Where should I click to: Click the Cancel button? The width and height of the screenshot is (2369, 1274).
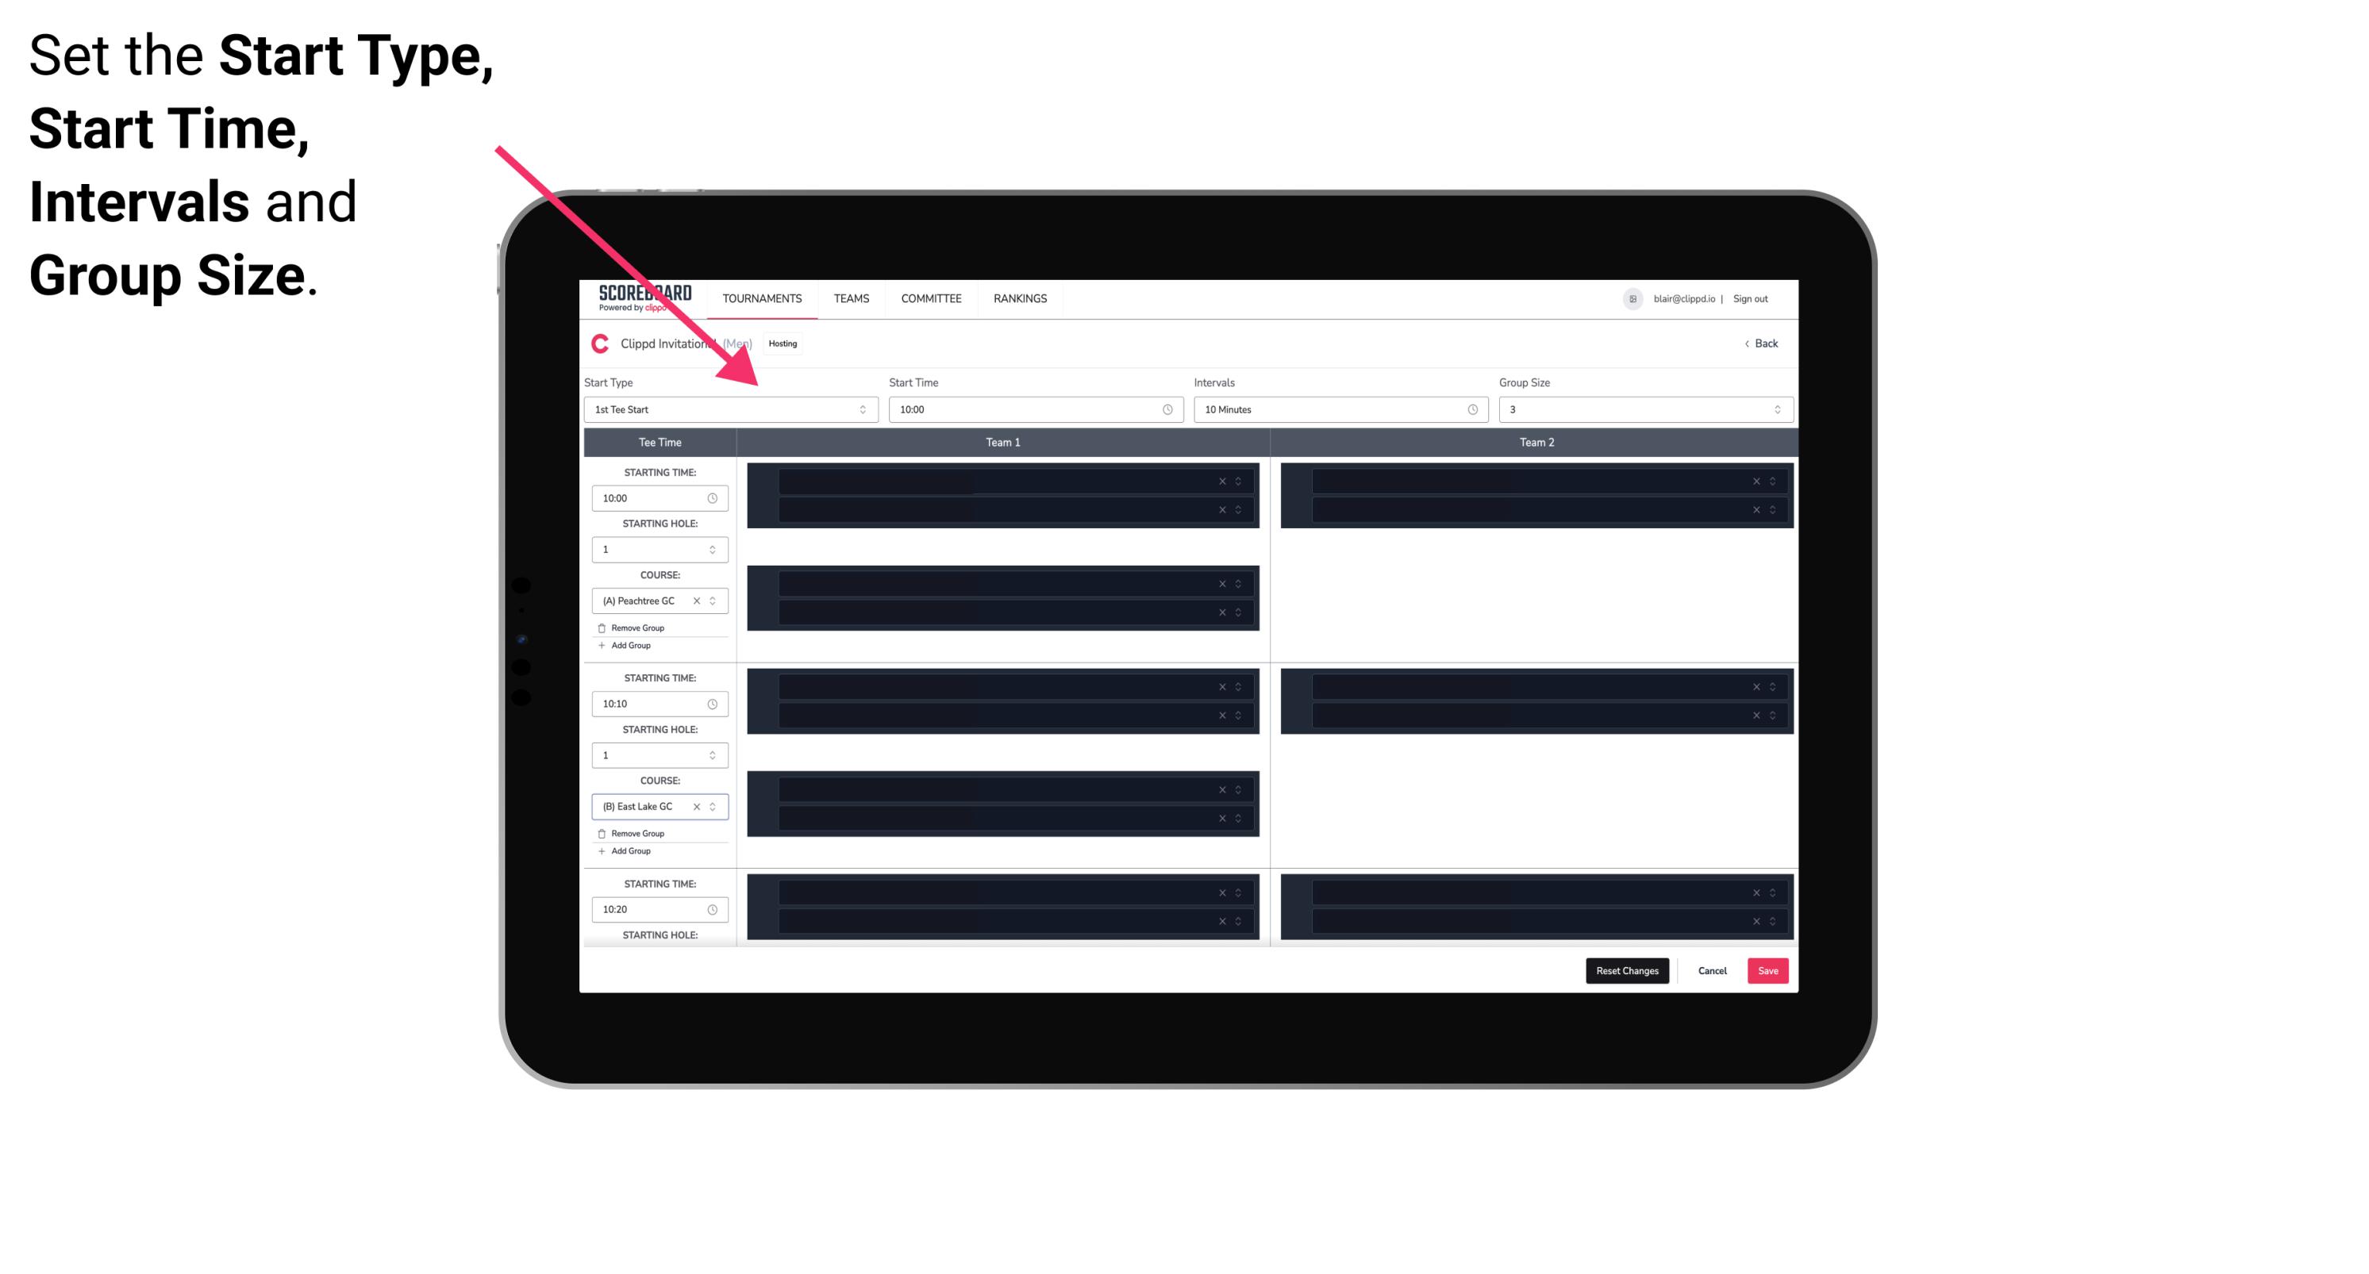click(x=1712, y=969)
